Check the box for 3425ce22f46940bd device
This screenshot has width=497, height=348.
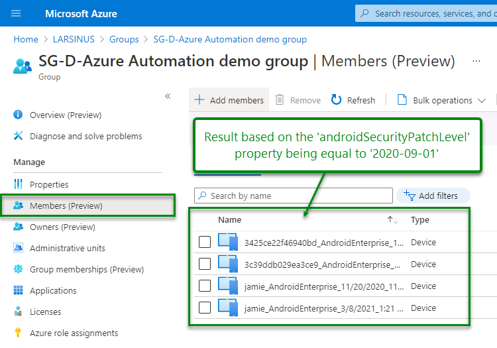(205, 242)
